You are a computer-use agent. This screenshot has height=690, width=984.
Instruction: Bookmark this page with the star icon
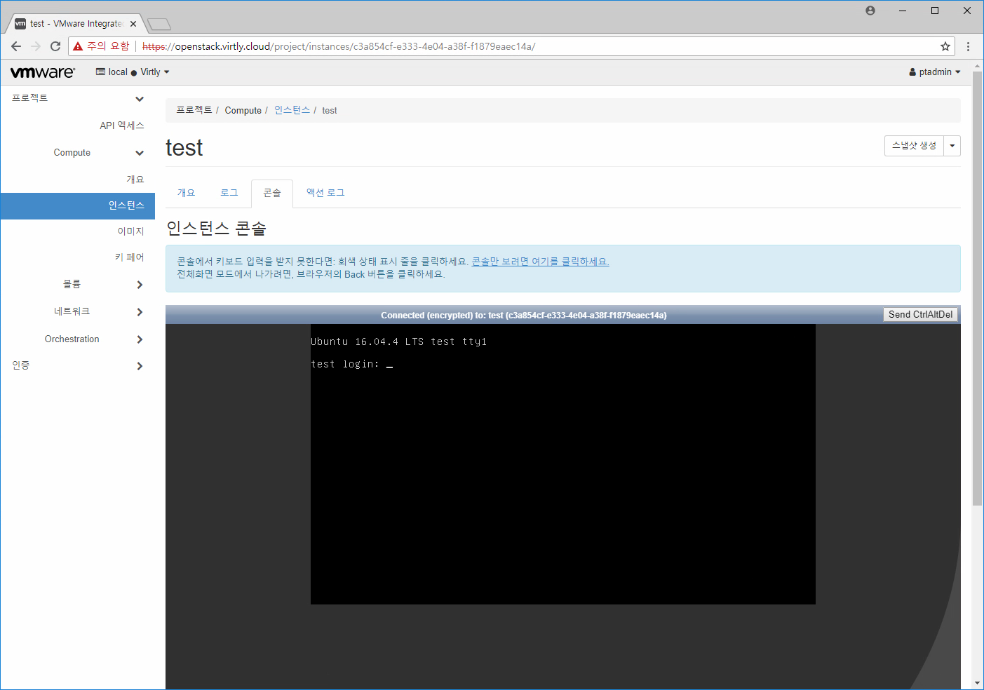click(x=945, y=46)
